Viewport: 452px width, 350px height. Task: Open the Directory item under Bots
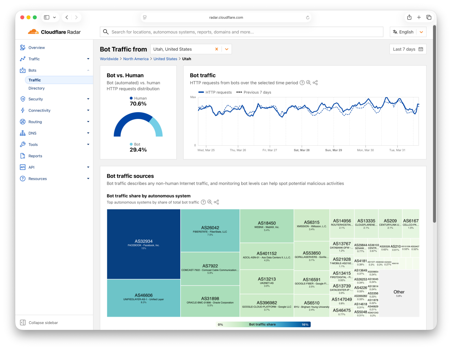click(x=36, y=88)
